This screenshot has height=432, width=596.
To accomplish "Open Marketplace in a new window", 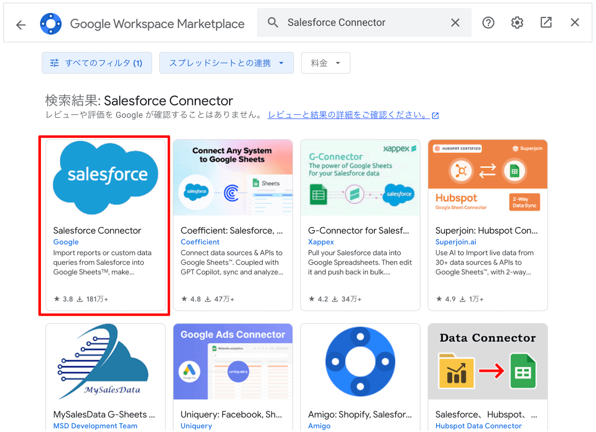I will (546, 23).
